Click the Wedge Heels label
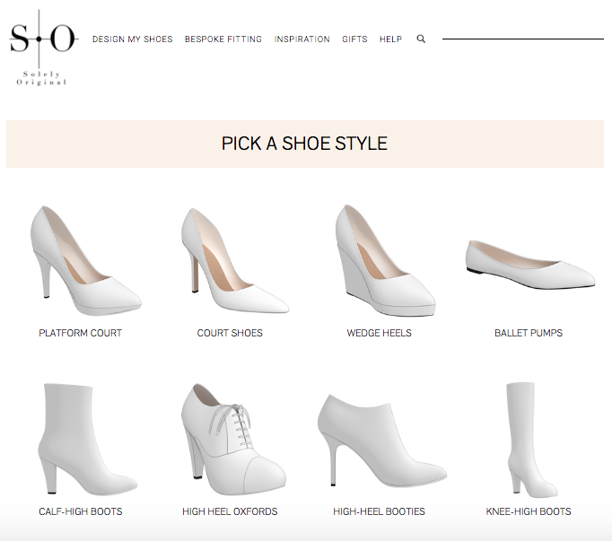612x541 pixels. pyautogui.click(x=380, y=333)
